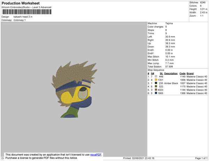Click the barcode under the worksheet title
Image resolution: width=209 pixels, height=161 pixels.
pos(26,12)
